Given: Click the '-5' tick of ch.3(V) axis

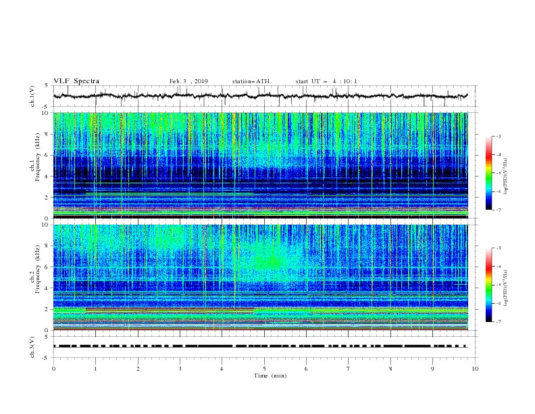Looking at the screenshot, I should pyautogui.click(x=46, y=358).
